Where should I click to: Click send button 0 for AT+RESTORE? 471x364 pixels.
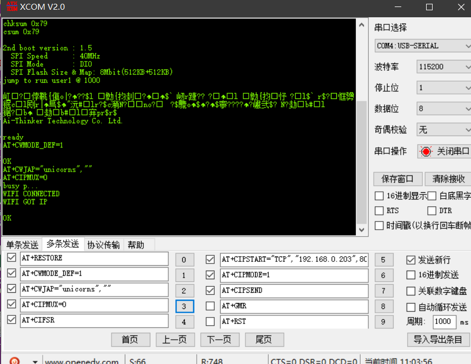tap(184, 260)
